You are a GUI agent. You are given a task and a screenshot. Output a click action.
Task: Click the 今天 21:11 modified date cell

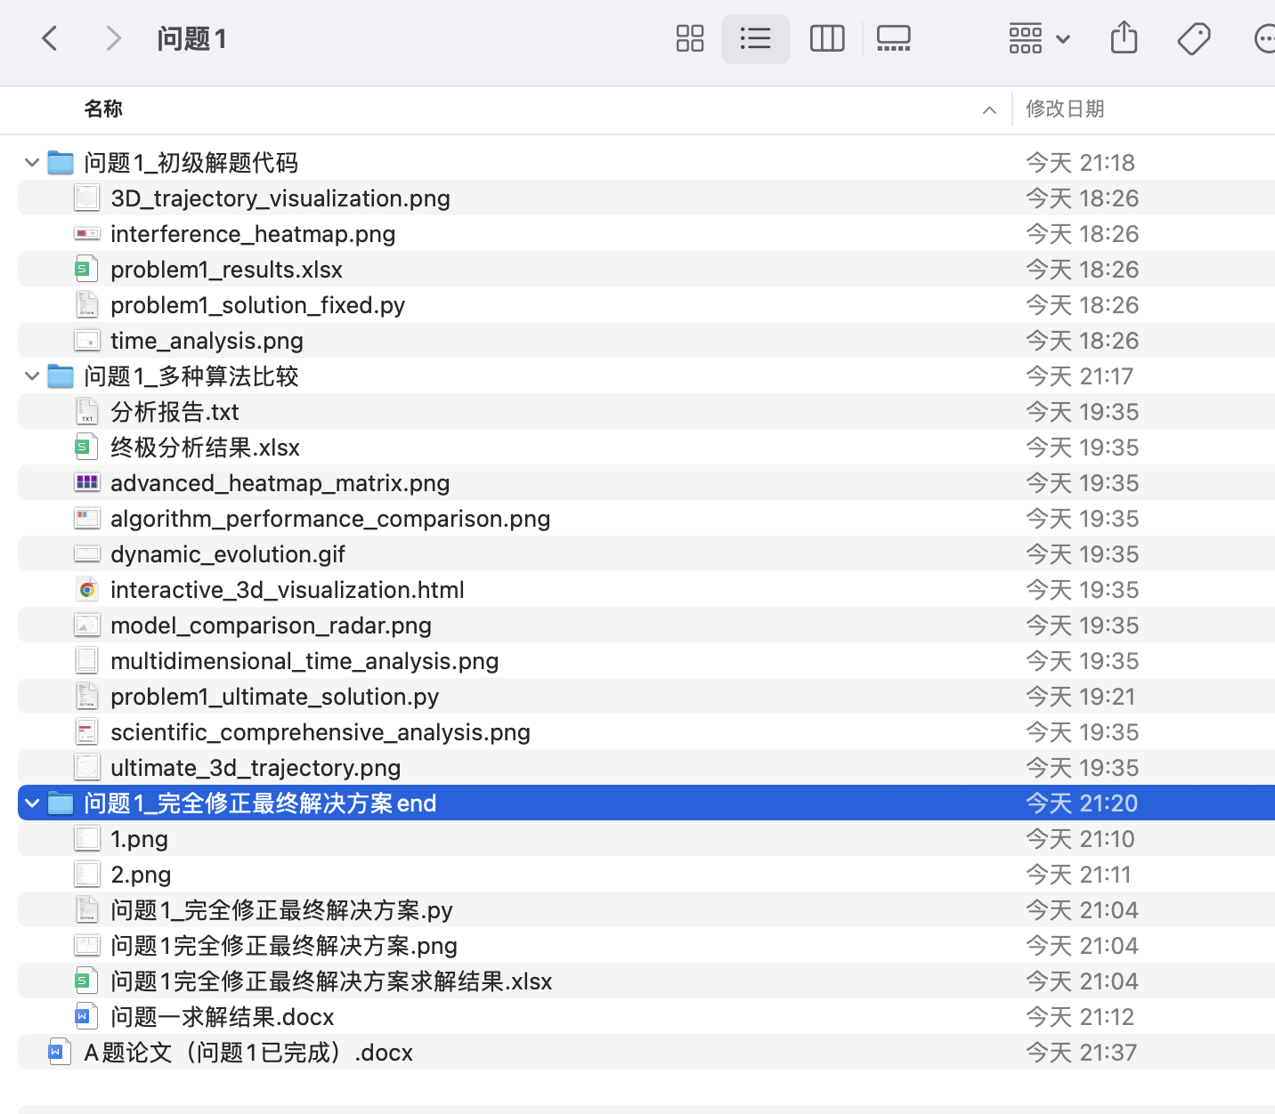1078,875
